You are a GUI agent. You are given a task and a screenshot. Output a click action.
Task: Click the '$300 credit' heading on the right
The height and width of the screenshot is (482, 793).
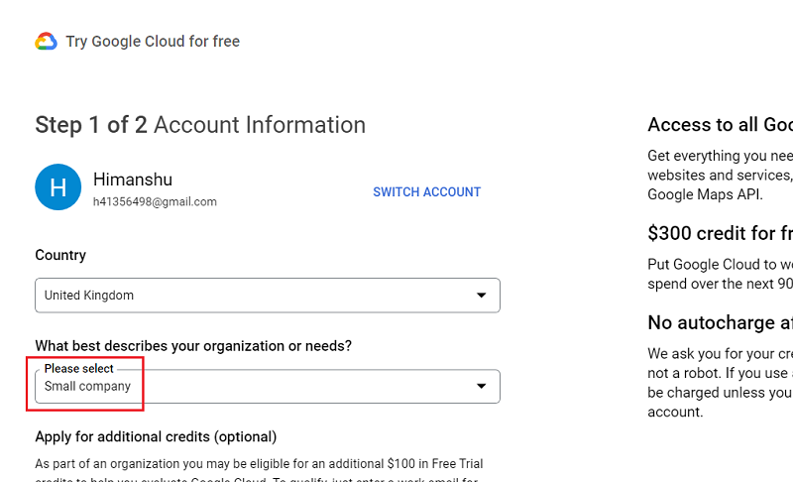tap(721, 233)
